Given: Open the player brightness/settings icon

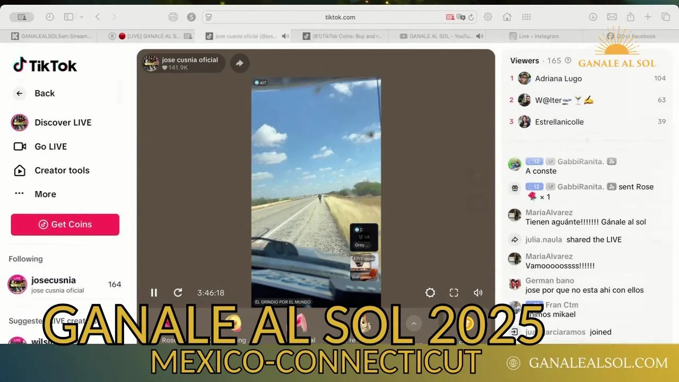Looking at the screenshot, I should click(430, 292).
